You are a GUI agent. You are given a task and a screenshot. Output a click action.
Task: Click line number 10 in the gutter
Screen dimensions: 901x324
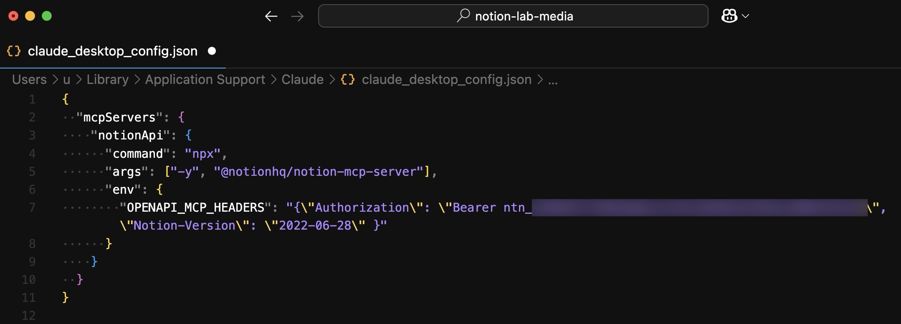29,279
